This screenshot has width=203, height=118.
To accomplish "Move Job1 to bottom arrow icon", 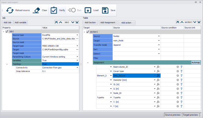I will (x=77, y=22).
